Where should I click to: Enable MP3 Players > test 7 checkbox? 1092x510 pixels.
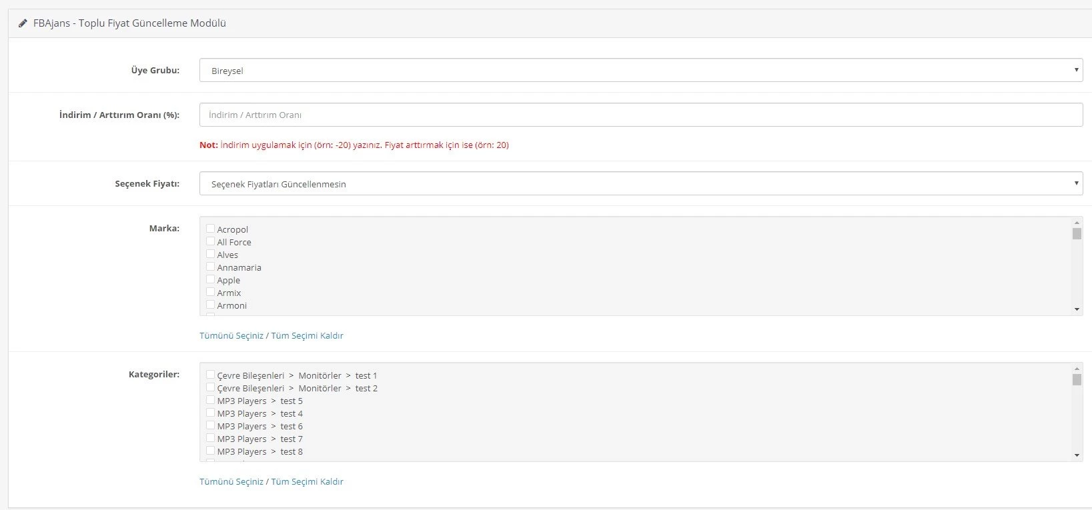tap(210, 438)
